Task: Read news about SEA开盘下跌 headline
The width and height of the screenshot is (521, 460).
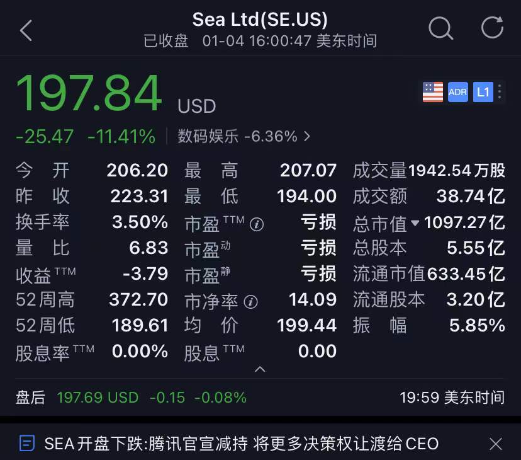Action: (x=242, y=444)
